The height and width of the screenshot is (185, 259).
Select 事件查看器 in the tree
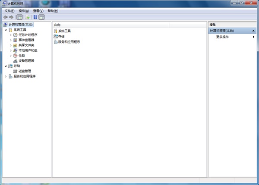click(26, 40)
